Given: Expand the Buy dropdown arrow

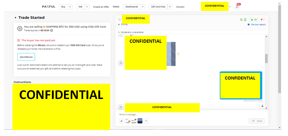Looking at the screenshot, I should 70,7.
